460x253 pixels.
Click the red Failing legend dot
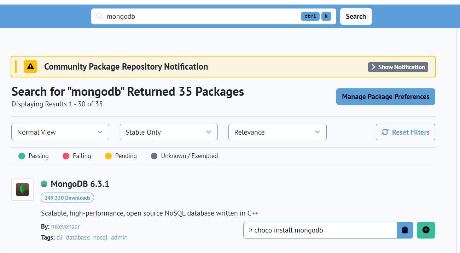tap(66, 156)
